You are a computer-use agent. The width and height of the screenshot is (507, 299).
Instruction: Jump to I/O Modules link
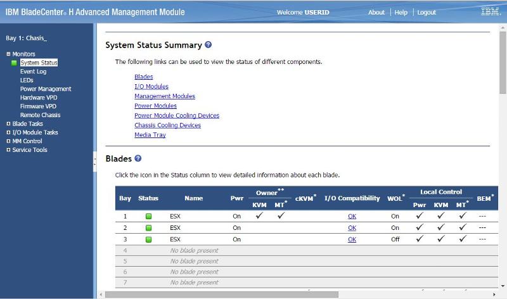pyautogui.click(x=151, y=86)
